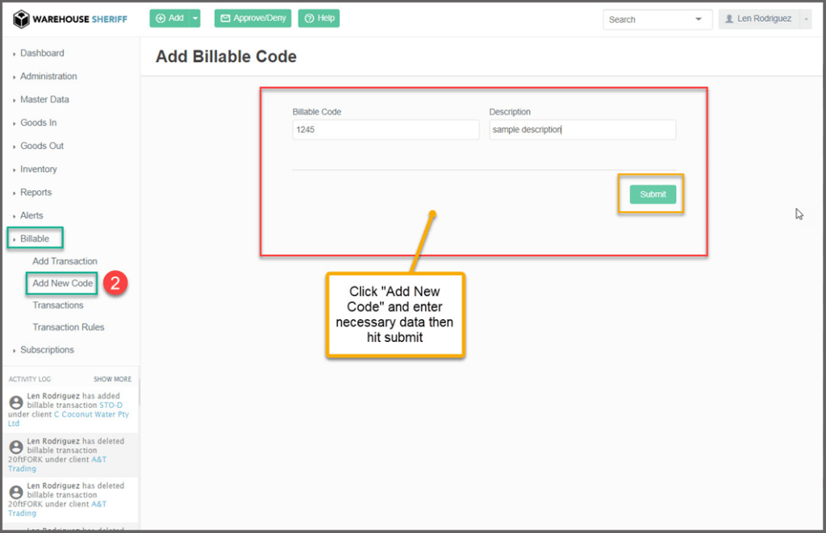This screenshot has width=826, height=533.
Task: Click the green Add button
Action: [x=169, y=19]
